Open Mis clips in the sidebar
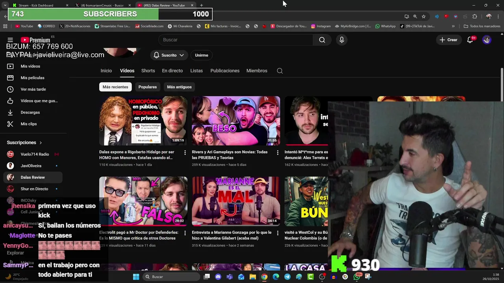This screenshot has width=504, height=283. point(33,124)
